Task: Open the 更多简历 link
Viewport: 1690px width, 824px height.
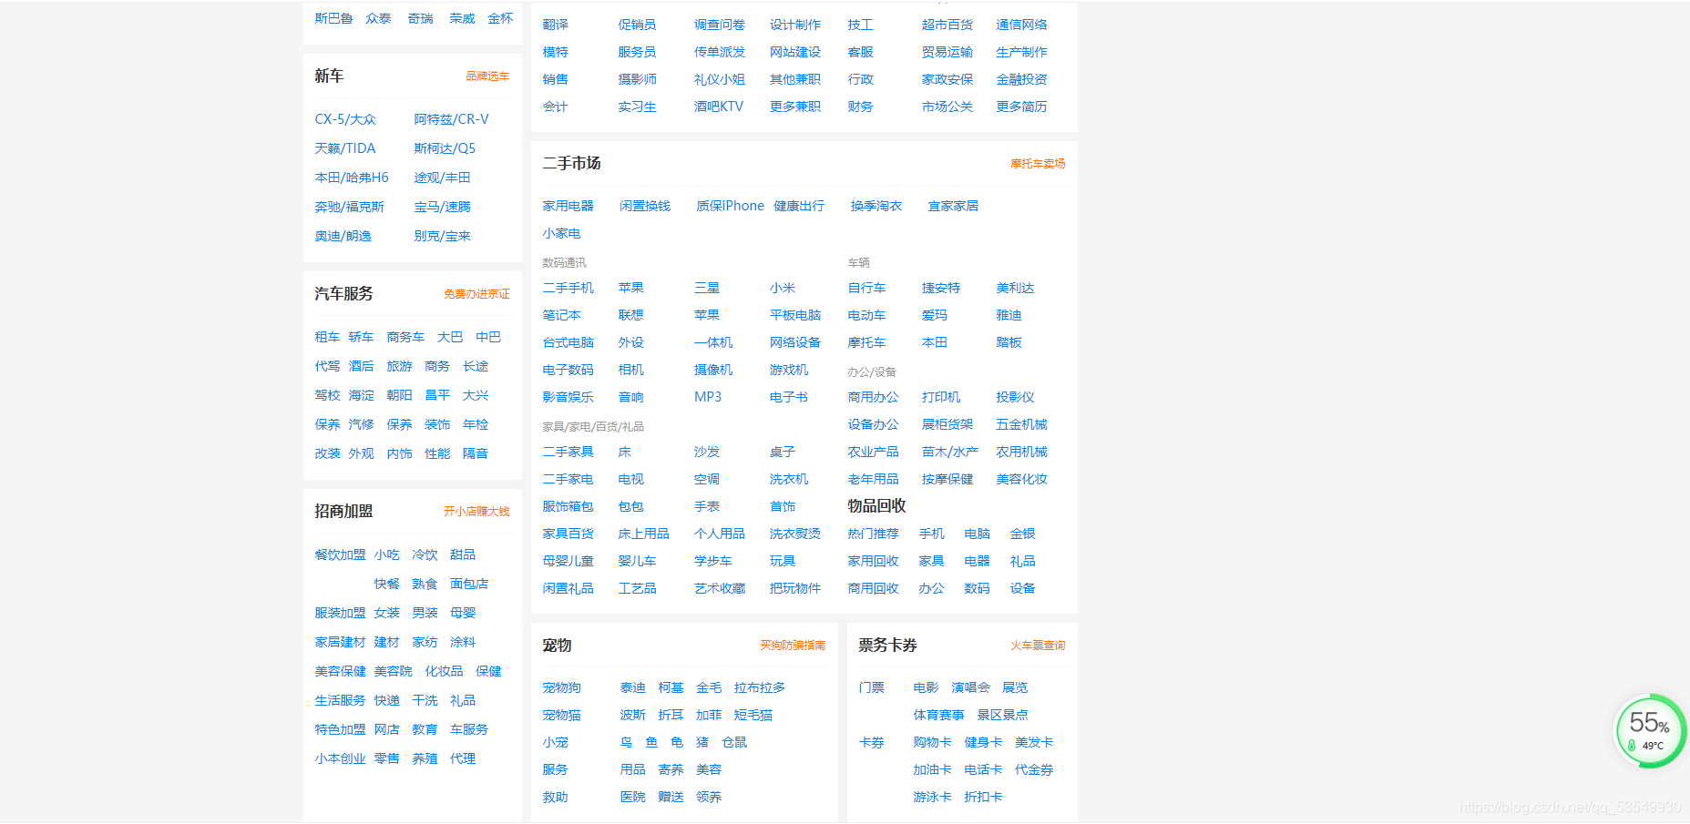Action: (1021, 107)
